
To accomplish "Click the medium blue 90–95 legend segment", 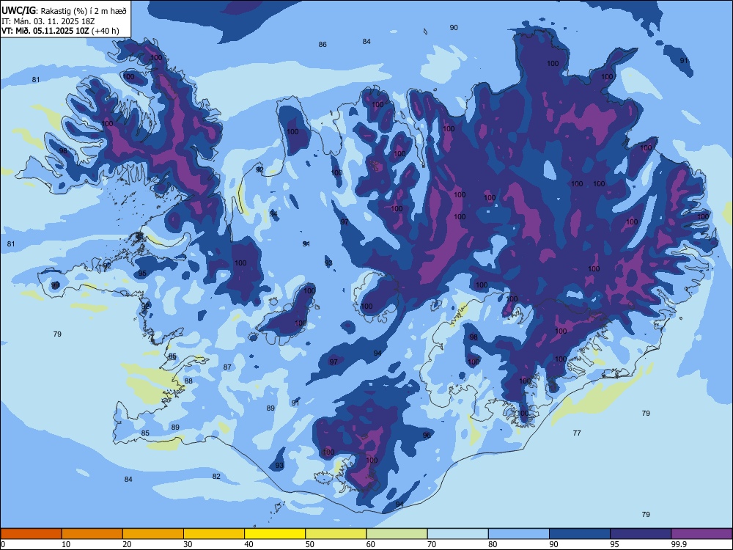I will coord(580,534).
